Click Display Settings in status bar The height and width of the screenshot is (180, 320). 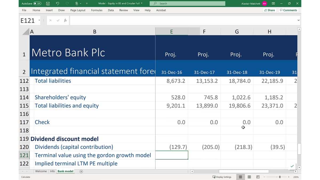(222, 177)
